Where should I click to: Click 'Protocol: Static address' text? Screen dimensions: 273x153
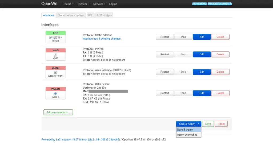pyautogui.click(x=97, y=35)
